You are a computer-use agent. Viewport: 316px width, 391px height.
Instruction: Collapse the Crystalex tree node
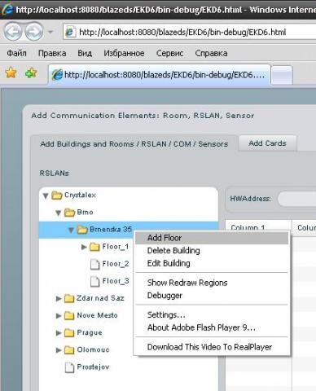[46, 195]
